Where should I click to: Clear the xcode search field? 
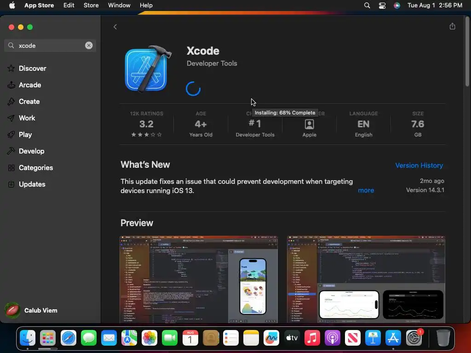click(89, 46)
